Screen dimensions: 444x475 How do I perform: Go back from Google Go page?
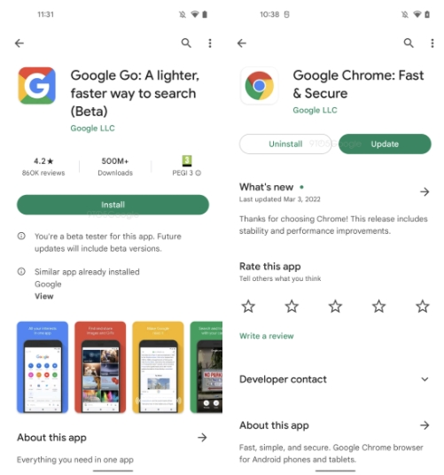pos(19,43)
